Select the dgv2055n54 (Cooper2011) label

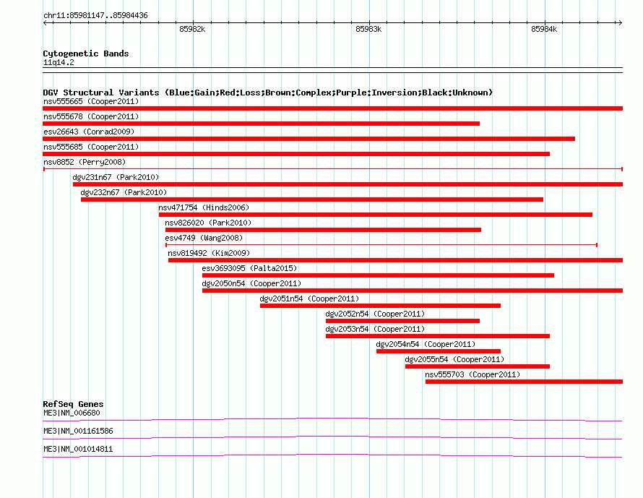pos(454,359)
